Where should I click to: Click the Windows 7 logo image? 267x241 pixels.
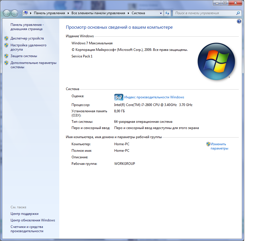216,61
